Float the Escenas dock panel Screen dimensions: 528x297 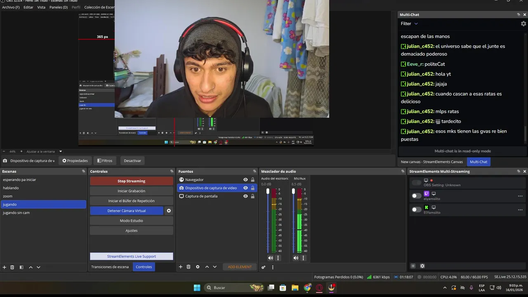click(83, 172)
